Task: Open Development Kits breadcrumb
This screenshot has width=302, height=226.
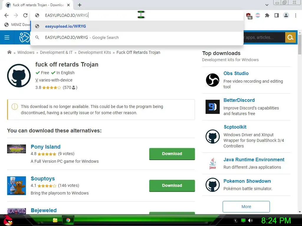Action: pyautogui.click(x=95, y=52)
